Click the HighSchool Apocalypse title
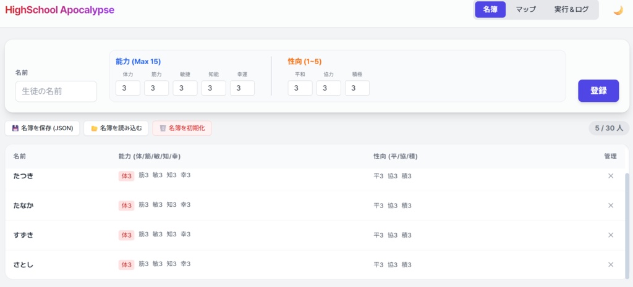 pos(59,10)
